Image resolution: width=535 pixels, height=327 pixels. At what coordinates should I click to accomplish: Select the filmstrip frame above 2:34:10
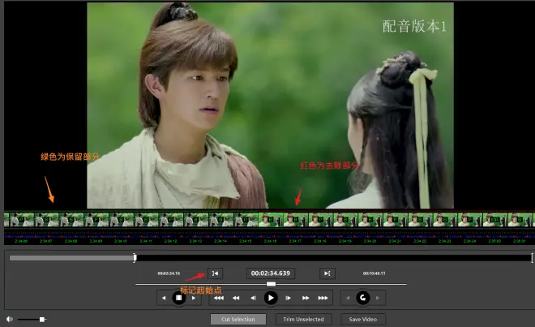tap(122, 220)
